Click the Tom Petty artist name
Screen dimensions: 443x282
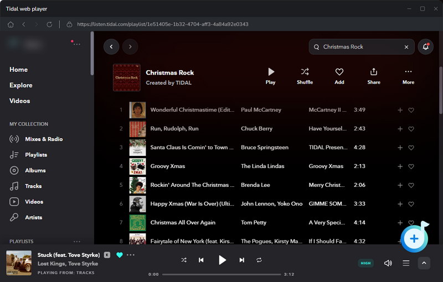click(x=254, y=222)
